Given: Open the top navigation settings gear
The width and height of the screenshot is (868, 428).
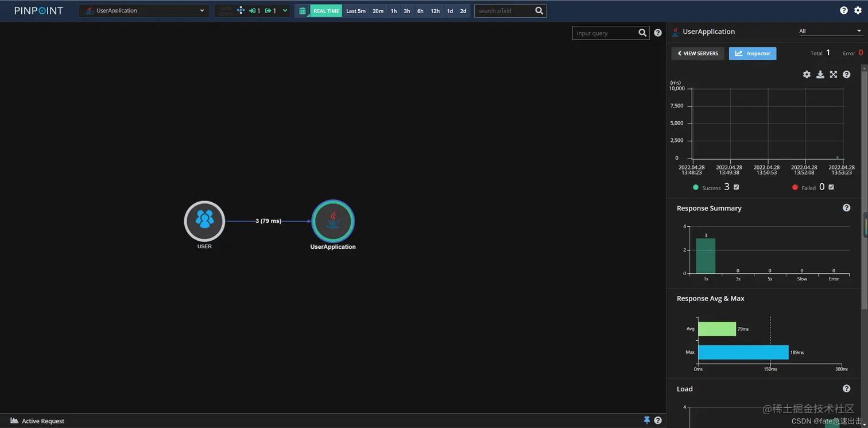Looking at the screenshot, I should coord(858,10).
